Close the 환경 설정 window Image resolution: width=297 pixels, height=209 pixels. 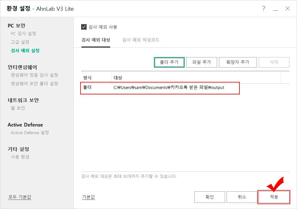(288, 9)
